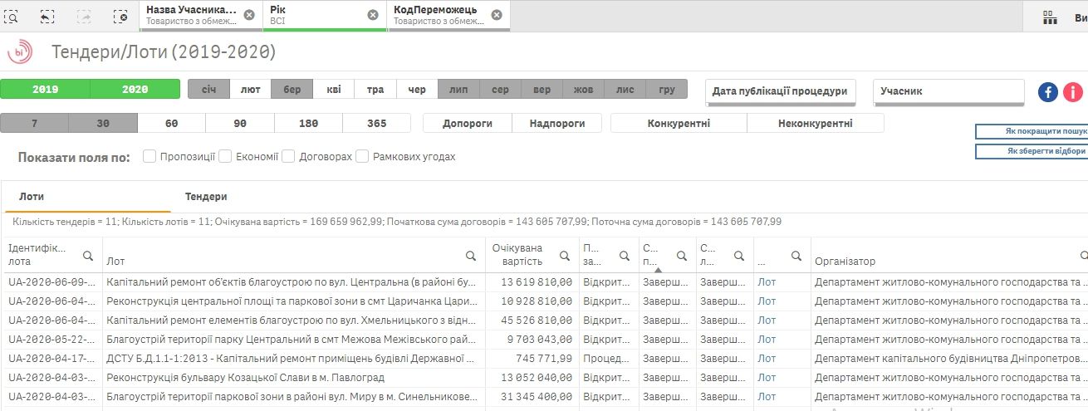Search in the procedure type column
This screenshot has height=411, width=1088.
click(623, 255)
